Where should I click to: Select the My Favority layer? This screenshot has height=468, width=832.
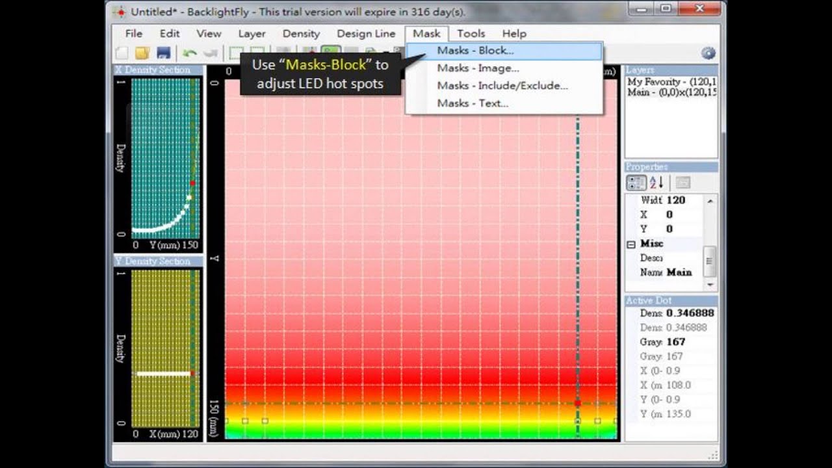671,82
